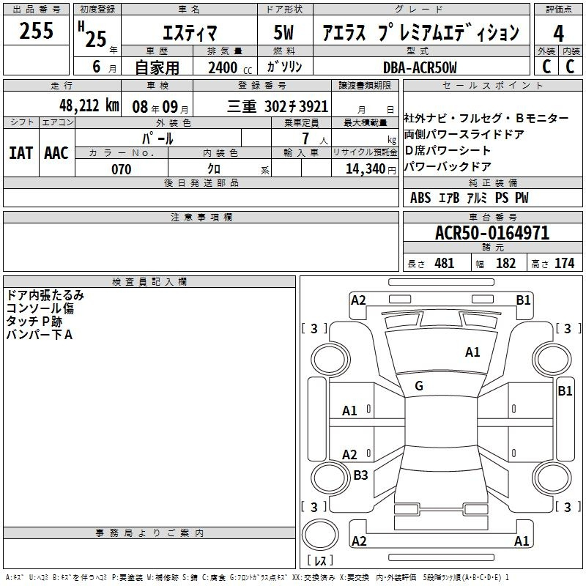Click air conditioner value AAC
Viewport: 586px width, 586px height.
tap(56, 153)
